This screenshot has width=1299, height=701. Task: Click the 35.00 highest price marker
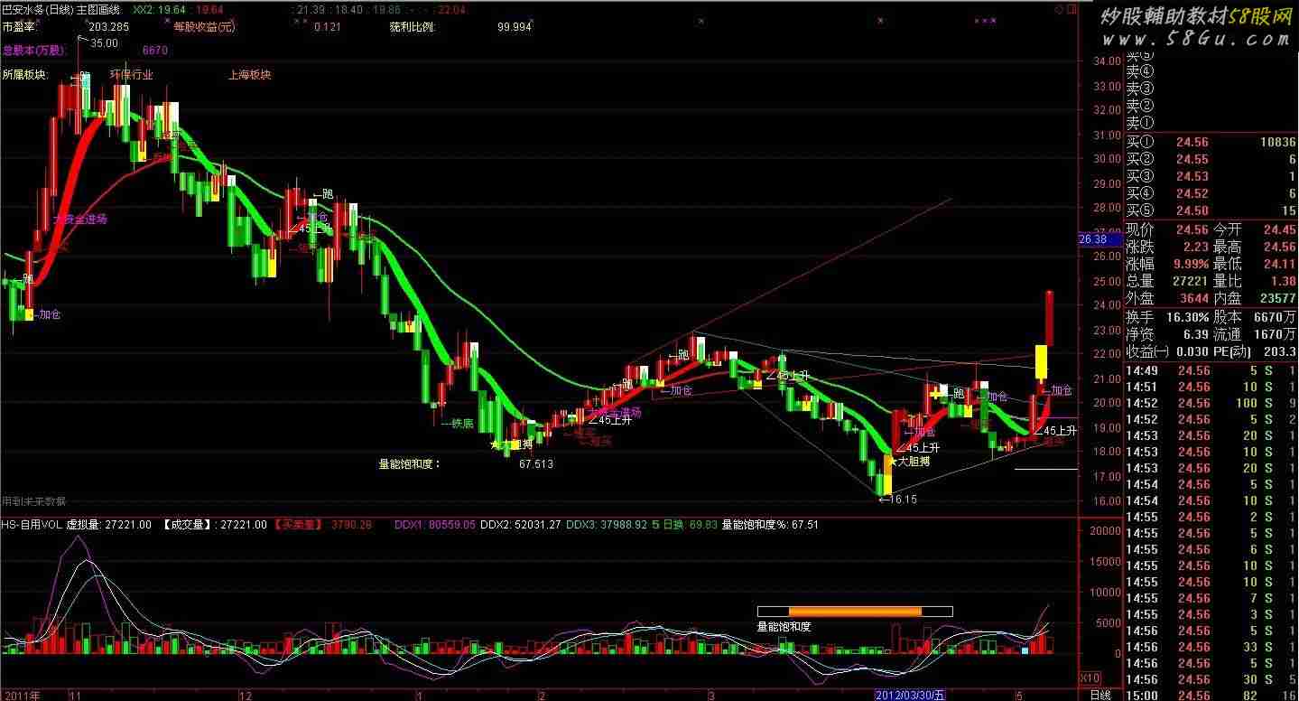point(102,42)
